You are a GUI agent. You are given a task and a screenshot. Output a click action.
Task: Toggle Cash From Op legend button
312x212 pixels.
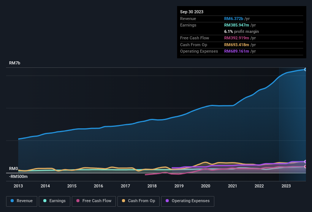(138, 201)
